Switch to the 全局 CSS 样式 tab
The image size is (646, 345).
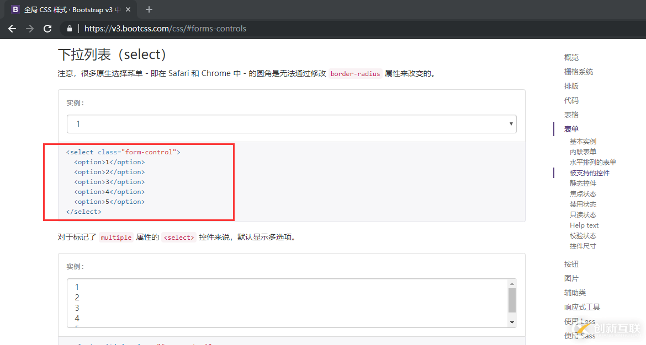tap(66, 9)
